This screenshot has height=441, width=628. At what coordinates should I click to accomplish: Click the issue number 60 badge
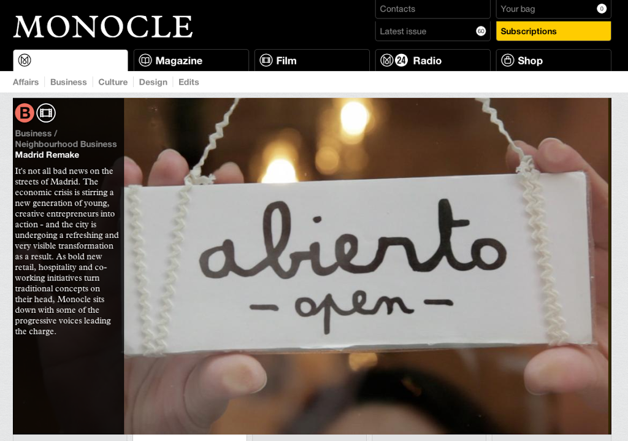[481, 31]
